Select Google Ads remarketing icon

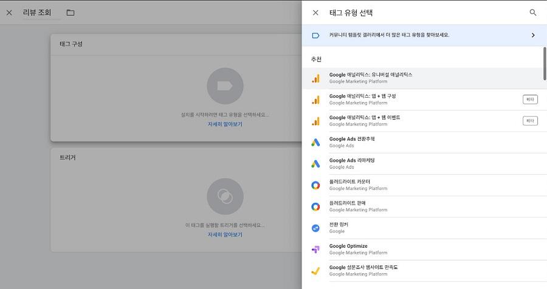(x=315, y=164)
